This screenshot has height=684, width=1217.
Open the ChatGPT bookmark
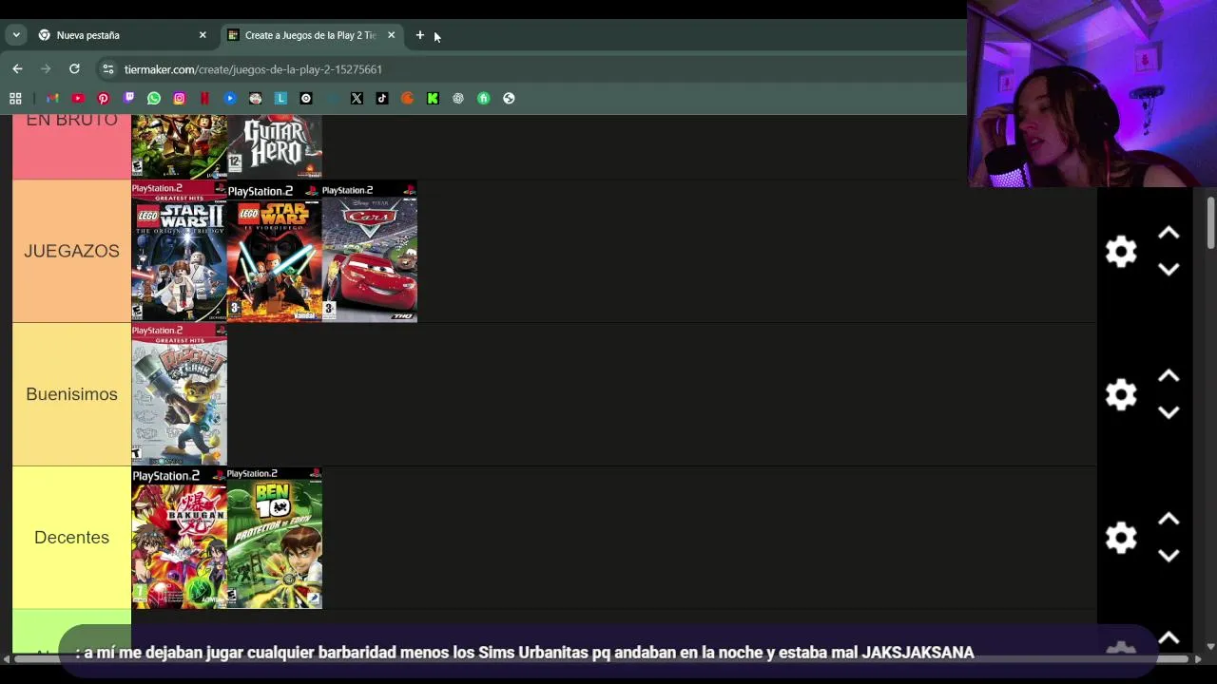(458, 98)
